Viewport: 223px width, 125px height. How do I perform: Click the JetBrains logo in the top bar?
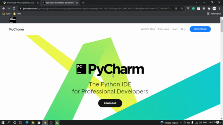13,20
